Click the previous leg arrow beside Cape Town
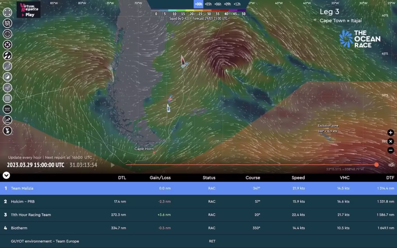The height and width of the screenshot is (248, 397). [315, 20]
